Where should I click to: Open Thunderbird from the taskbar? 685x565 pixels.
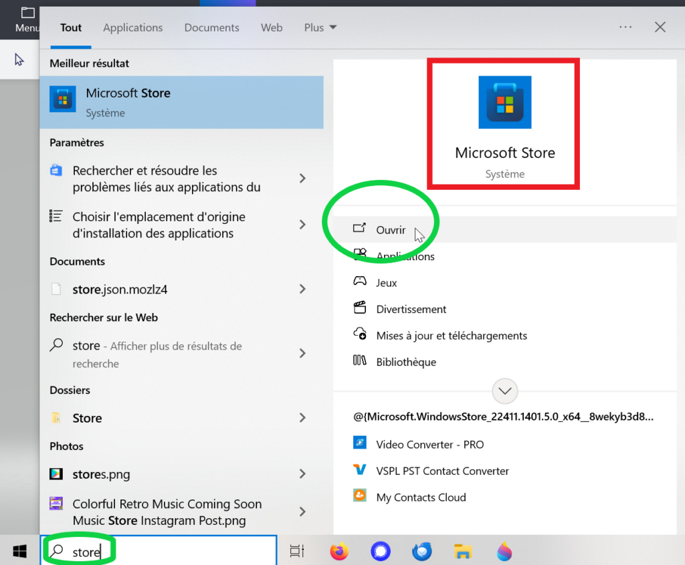[421, 551]
